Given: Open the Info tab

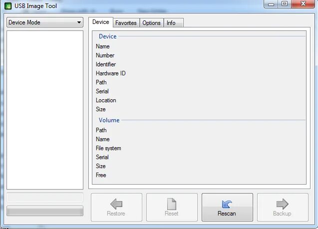Looking at the screenshot, I should [173, 23].
